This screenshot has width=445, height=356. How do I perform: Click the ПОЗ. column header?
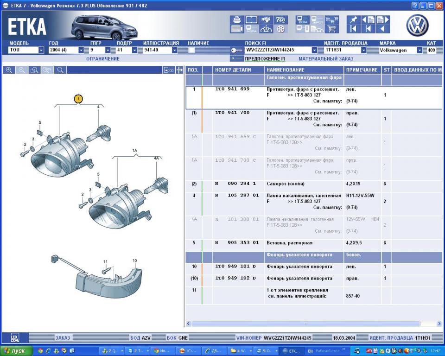[x=194, y=70]
